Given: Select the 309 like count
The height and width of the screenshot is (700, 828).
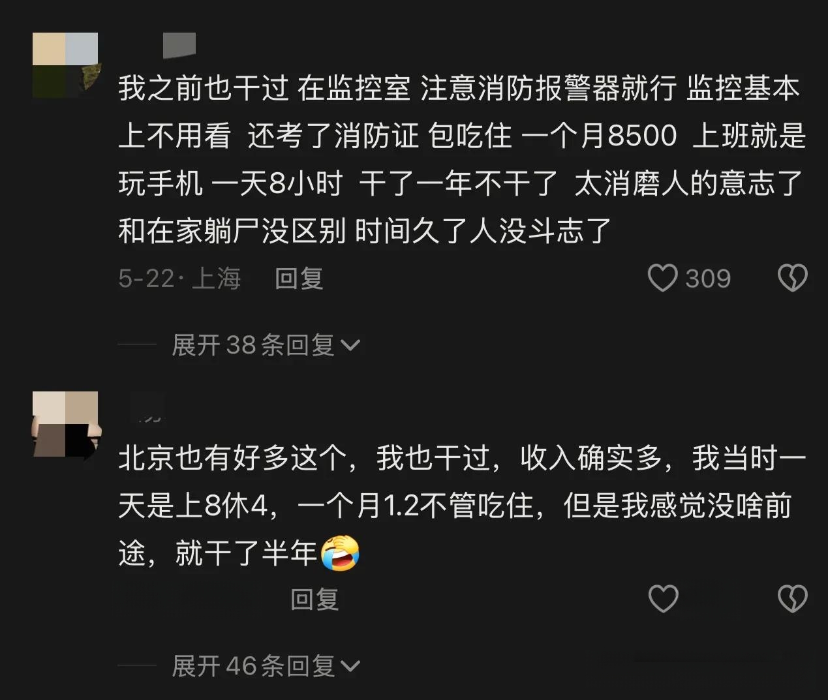Looking at the screenshot, I should click(708, 279).
